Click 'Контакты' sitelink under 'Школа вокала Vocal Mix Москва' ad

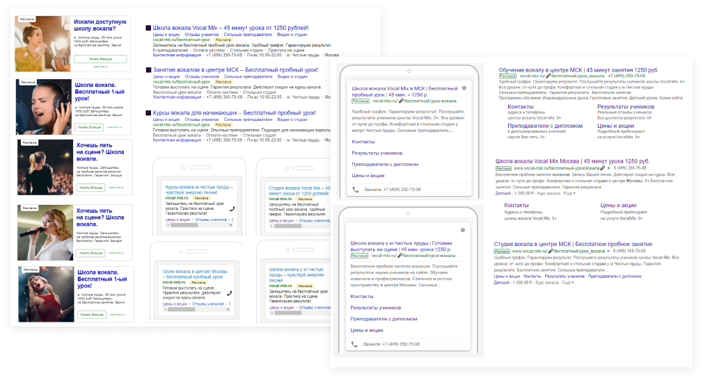[516, 205]
